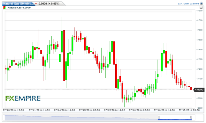Click the Natural Gas legend color icon
The width and height of the screenshot is (206, 123).
click(x=4, y=8)
